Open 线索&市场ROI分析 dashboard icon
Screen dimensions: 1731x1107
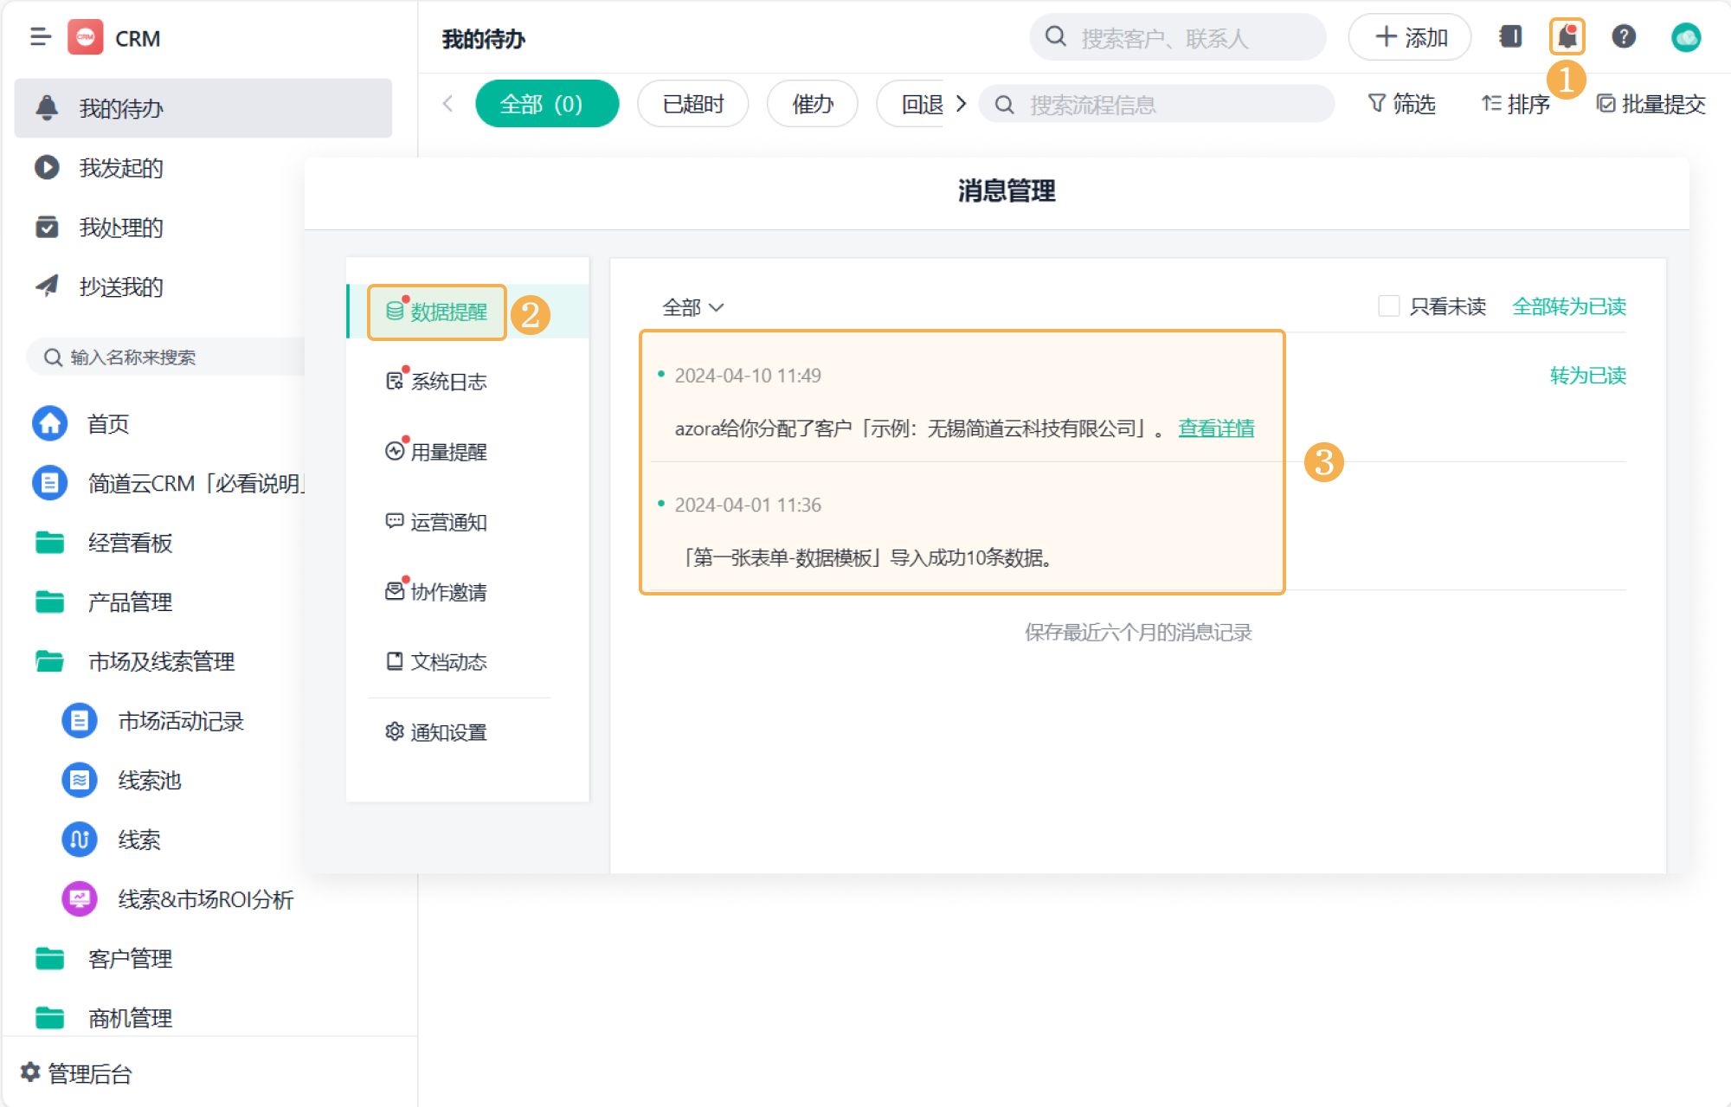pos(79,898)
